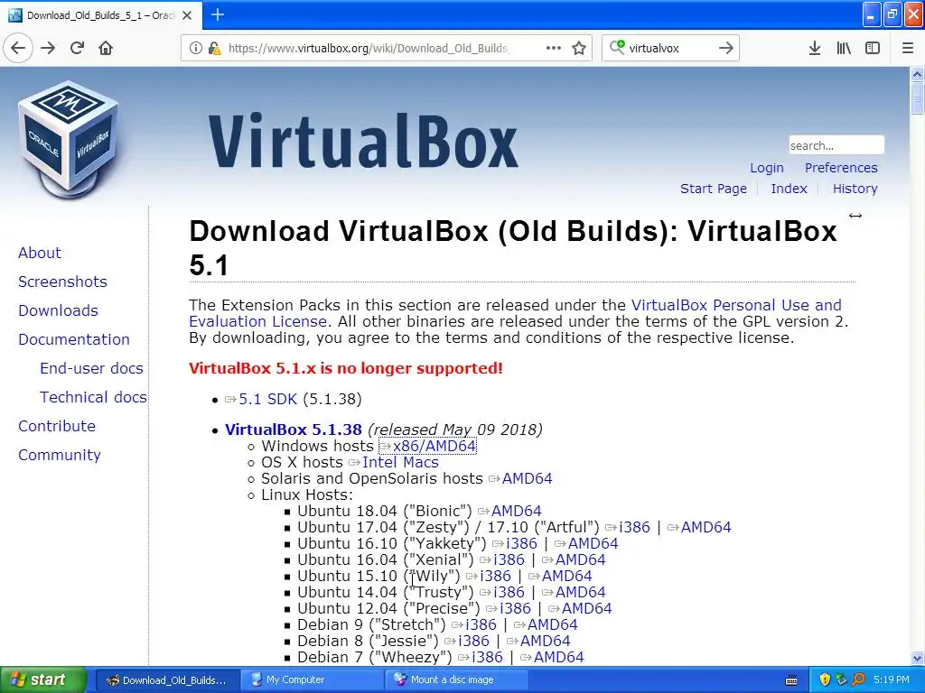Submit the search with the arrow button
Viewport: 925px width, 693px height.
(x=726, y=48)
